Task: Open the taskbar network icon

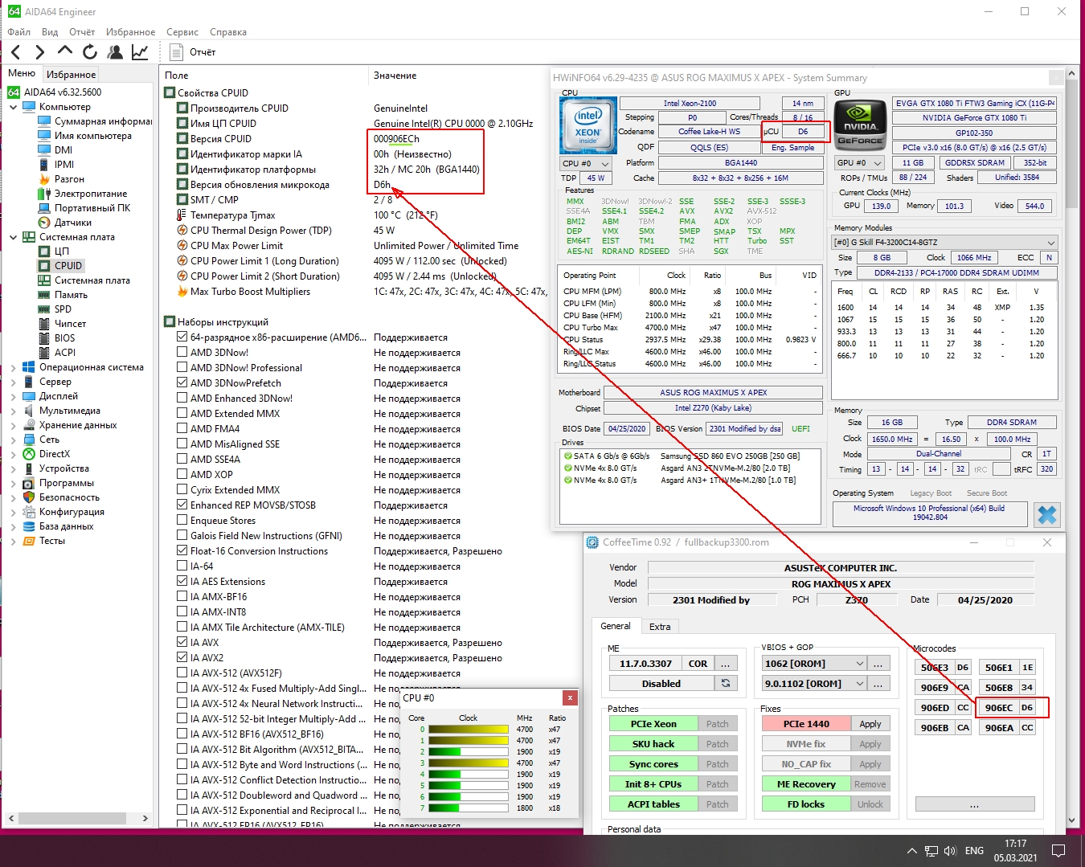Action: (931, 851)
